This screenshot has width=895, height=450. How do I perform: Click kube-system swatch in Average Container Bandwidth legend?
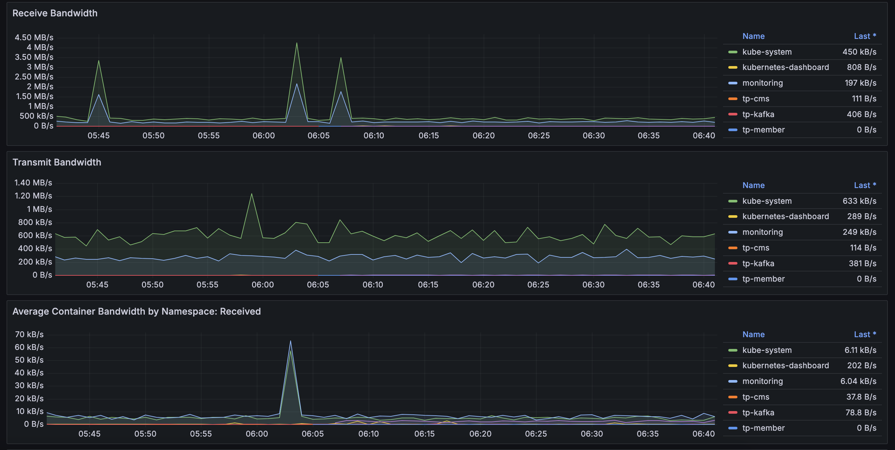coord(733,350)
